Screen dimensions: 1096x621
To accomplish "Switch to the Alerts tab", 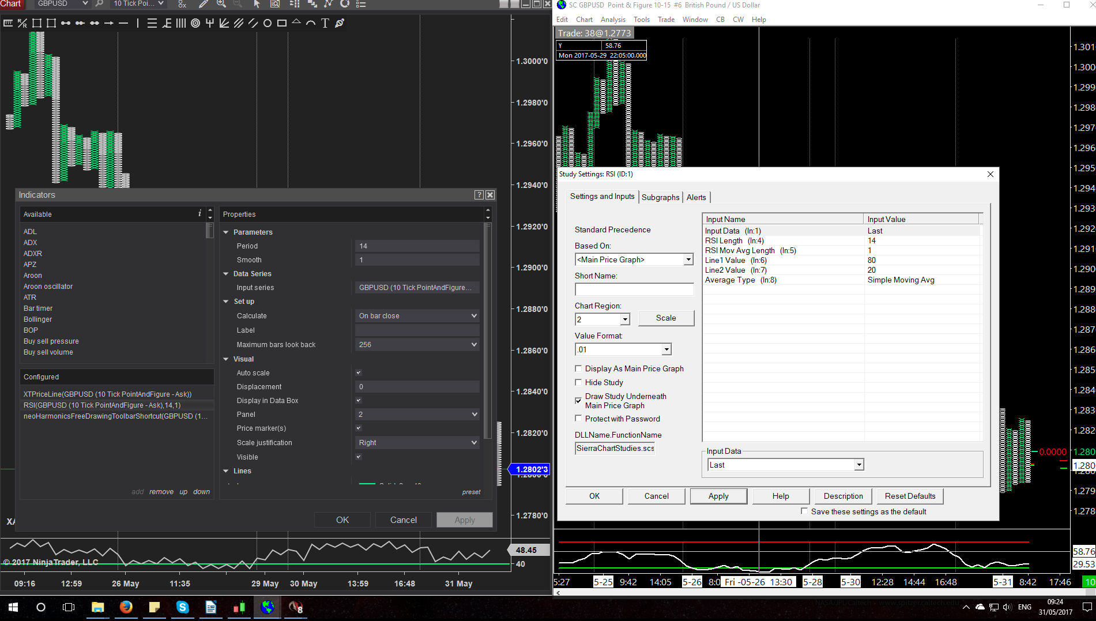I will pos(696,197).
